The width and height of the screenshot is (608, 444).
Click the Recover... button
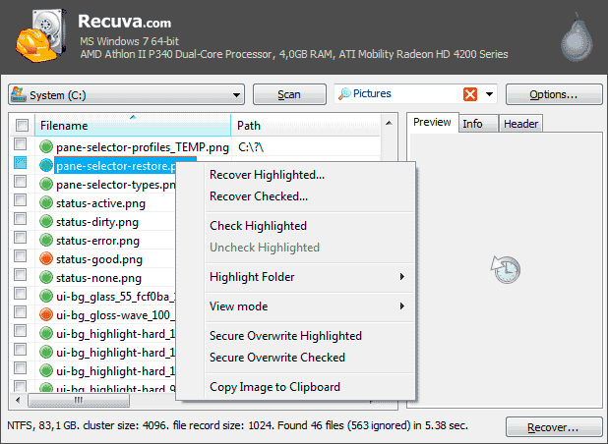coord(554,427)
